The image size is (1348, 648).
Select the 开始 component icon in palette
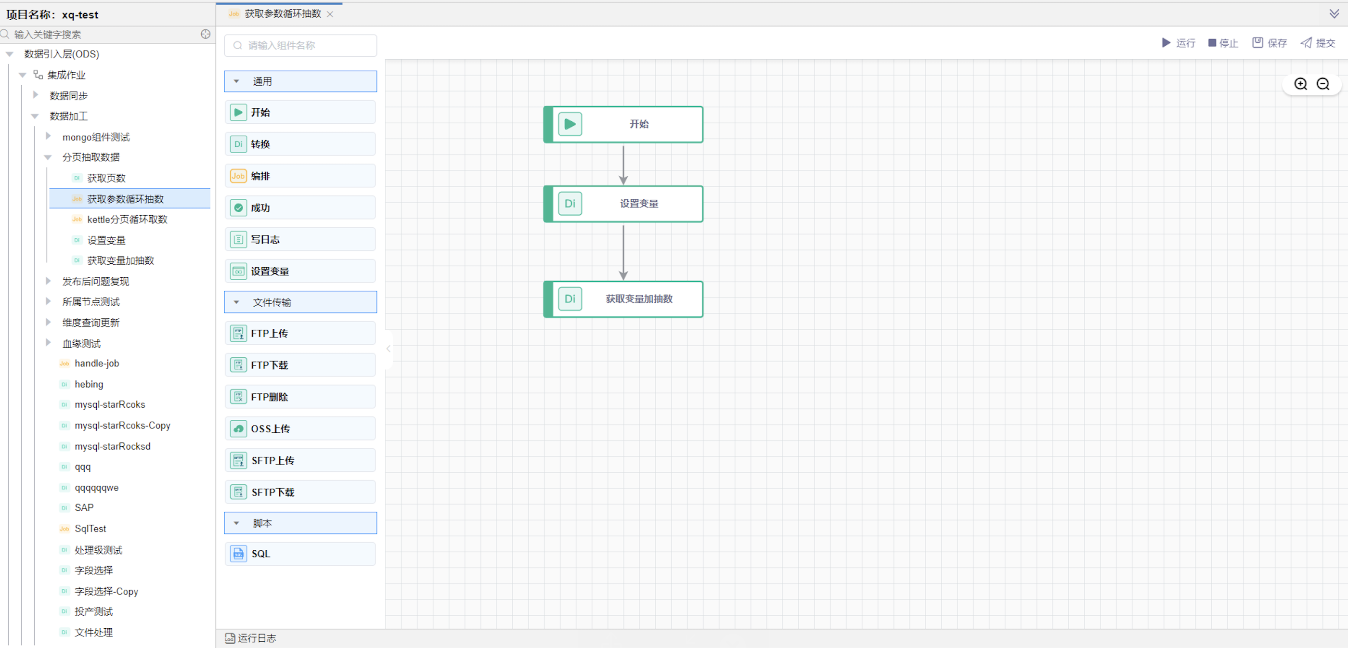point(238,113)
